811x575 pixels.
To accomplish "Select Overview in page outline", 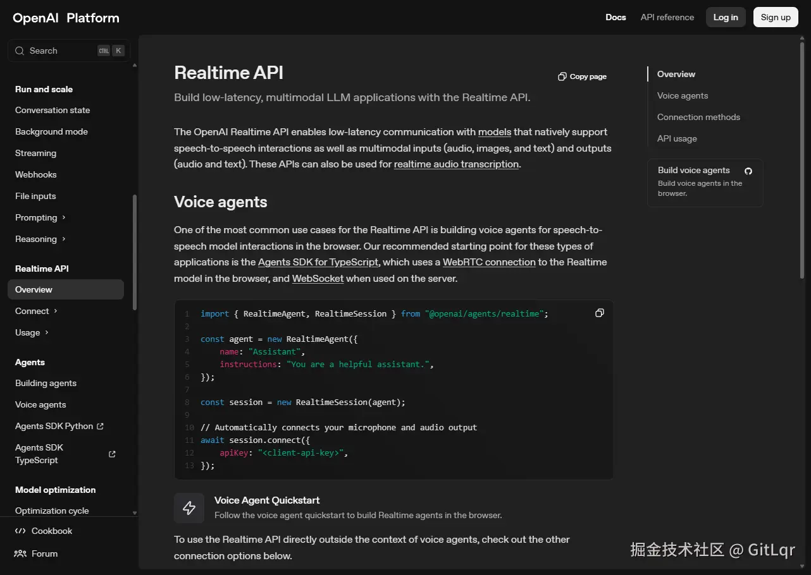I will [676, 74].
